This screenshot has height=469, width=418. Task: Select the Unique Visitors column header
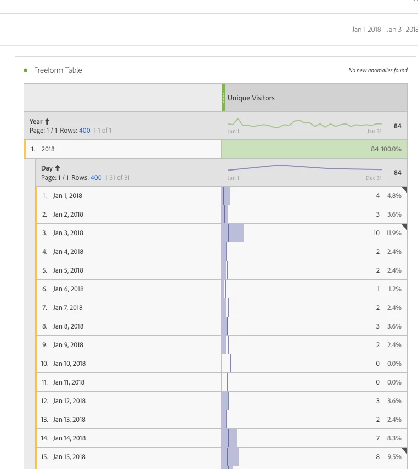click(314, 98)
